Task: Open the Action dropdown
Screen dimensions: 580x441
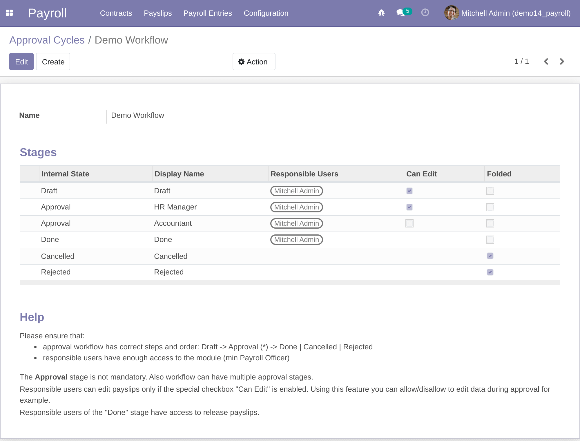Action: pyautogui.click(x=254, y=62)
